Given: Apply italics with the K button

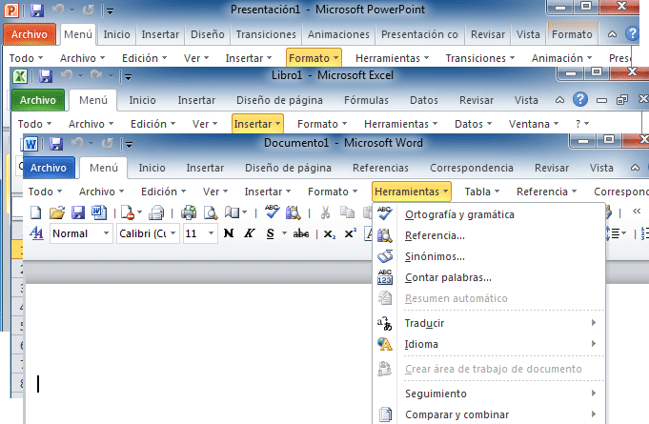Looking at the screenshot, I should (x=249, y=233).
